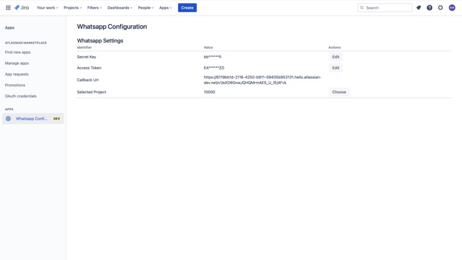Open the settings gear icon
462x260 pixels.
coord(440,7)
